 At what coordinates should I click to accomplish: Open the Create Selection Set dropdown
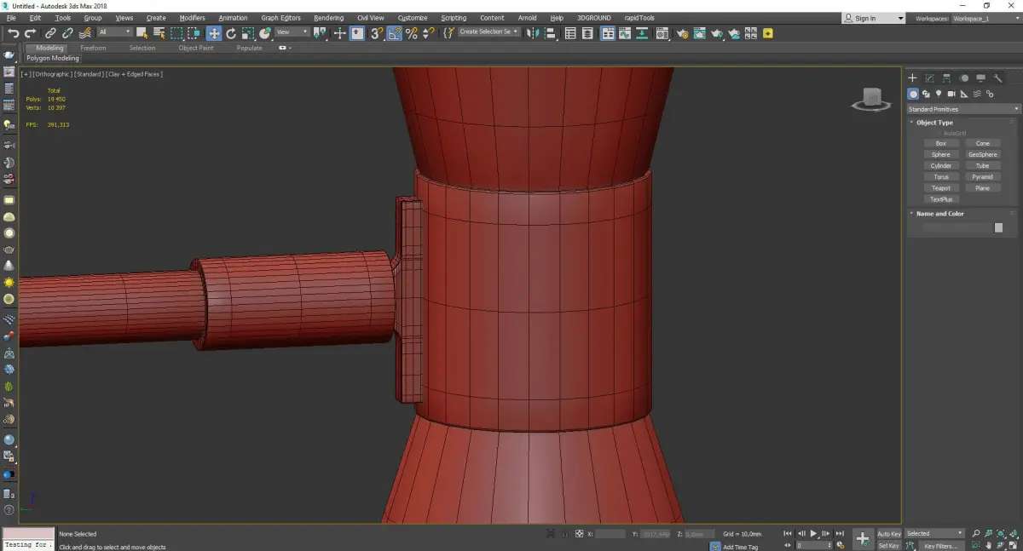coord(488,32)
